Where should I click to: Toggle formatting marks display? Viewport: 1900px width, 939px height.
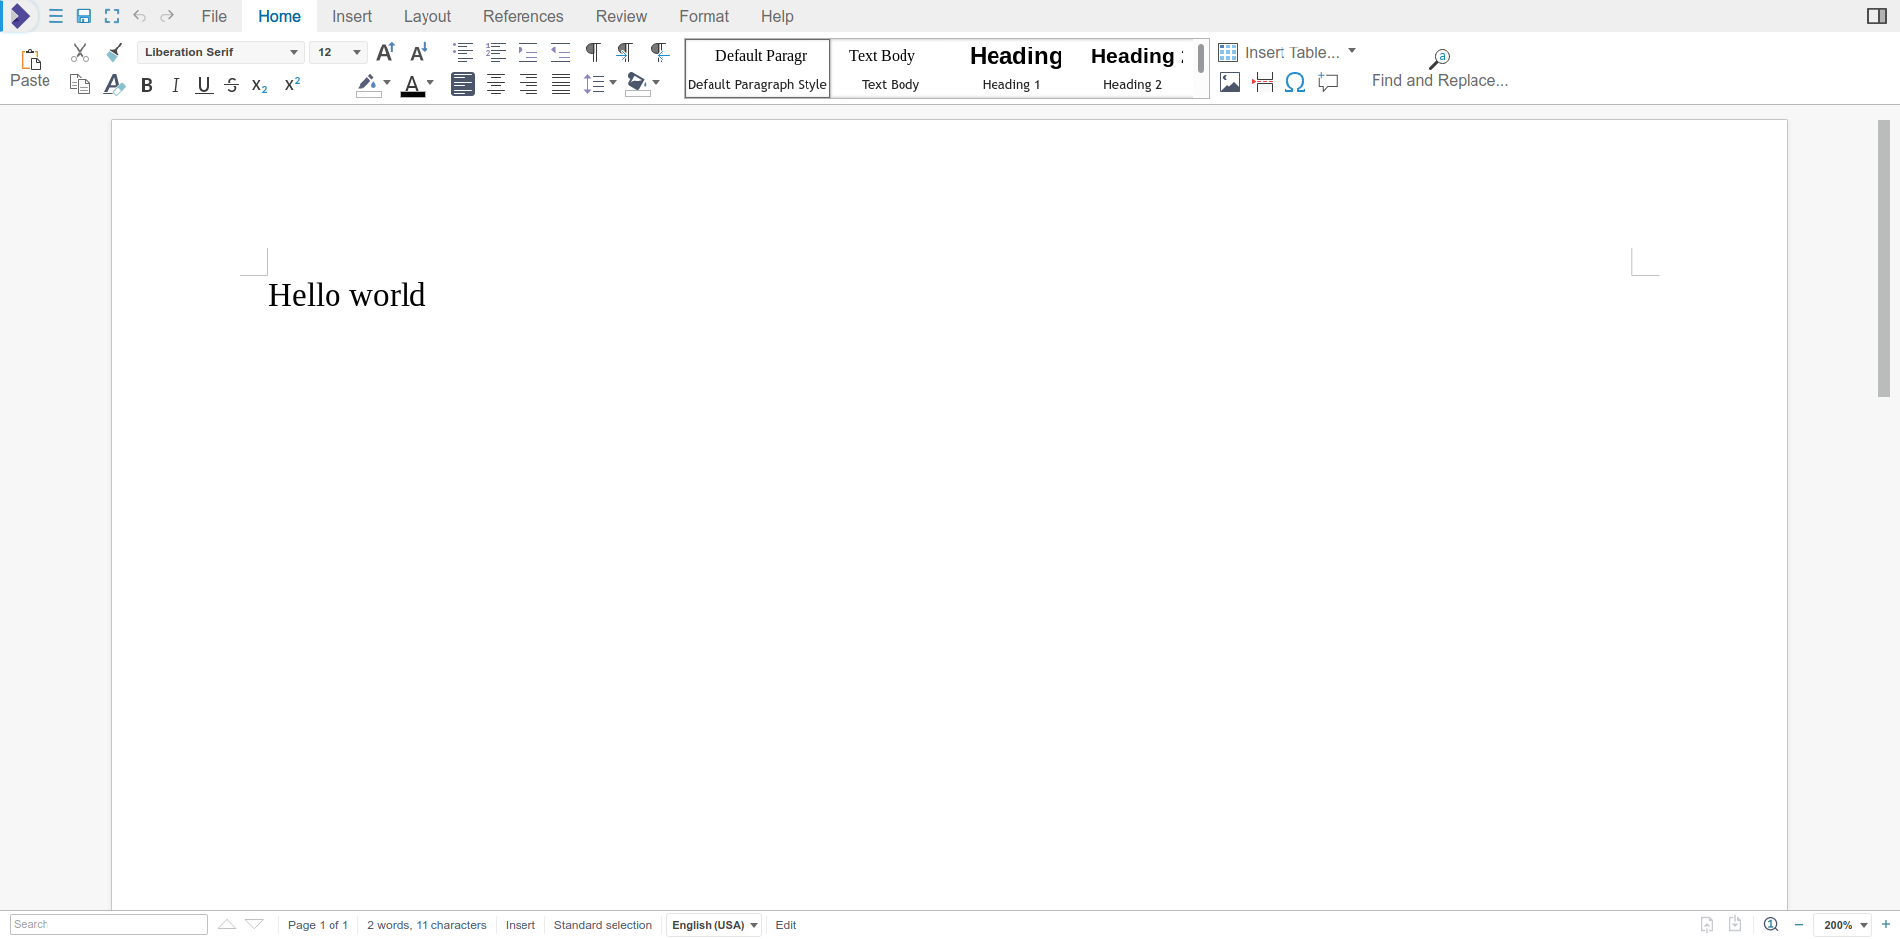click(x=593, y=52)
